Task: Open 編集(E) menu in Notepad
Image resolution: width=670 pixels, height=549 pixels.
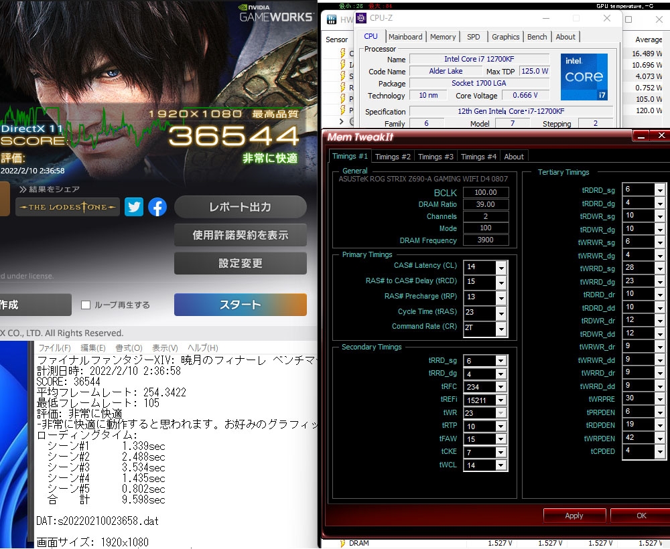Action: (93, 348)
